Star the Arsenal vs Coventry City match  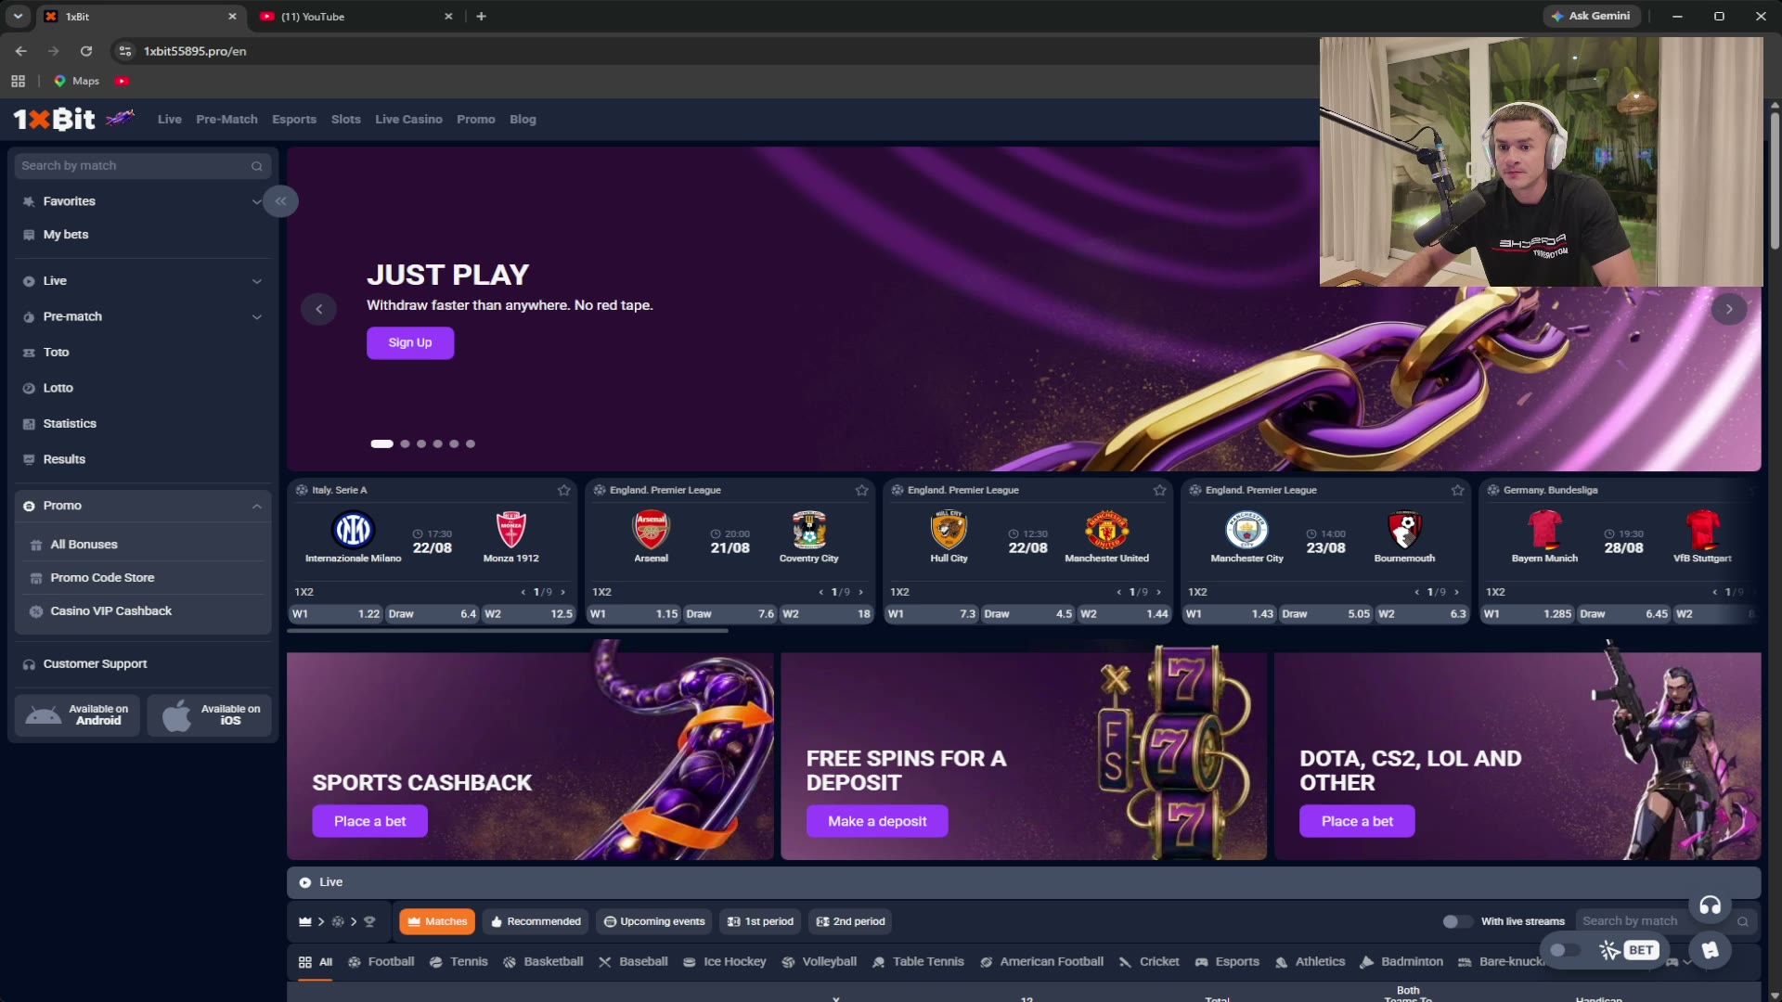(x=861, y=490)
